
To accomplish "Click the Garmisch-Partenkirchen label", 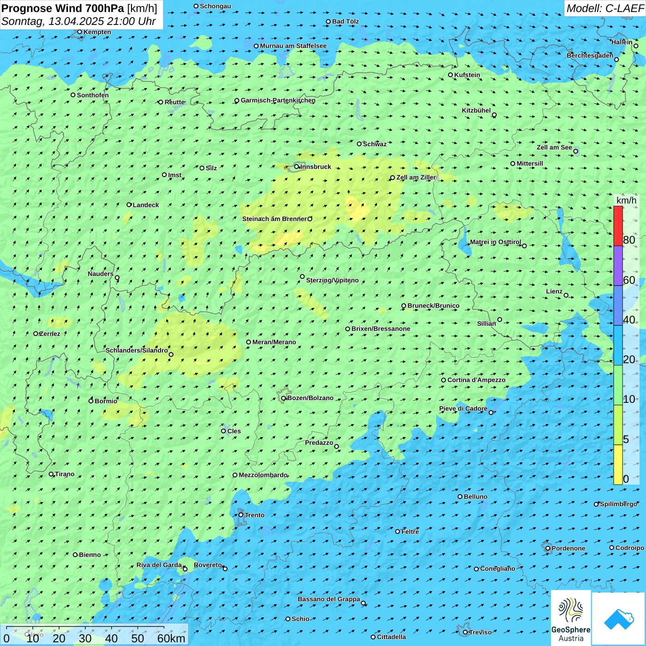I will click(x=278, y=100).
